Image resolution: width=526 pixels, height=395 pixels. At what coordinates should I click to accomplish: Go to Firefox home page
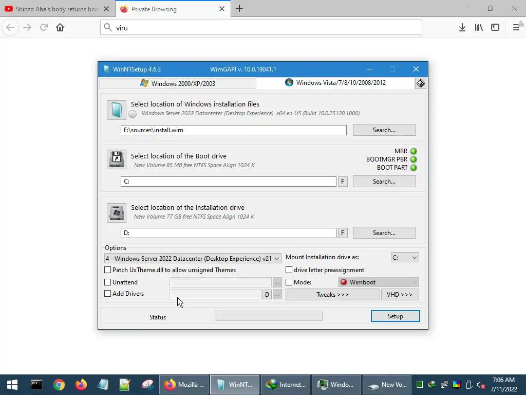pyautogui.click(x=60, y=27)
